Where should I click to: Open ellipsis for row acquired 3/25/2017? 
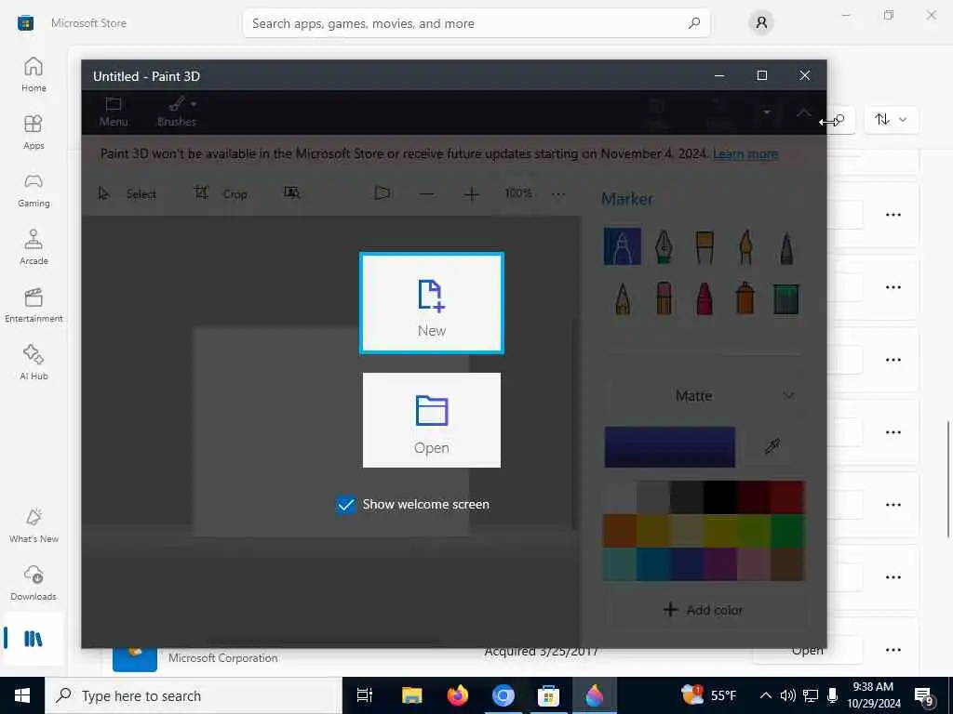coord(893,650)
